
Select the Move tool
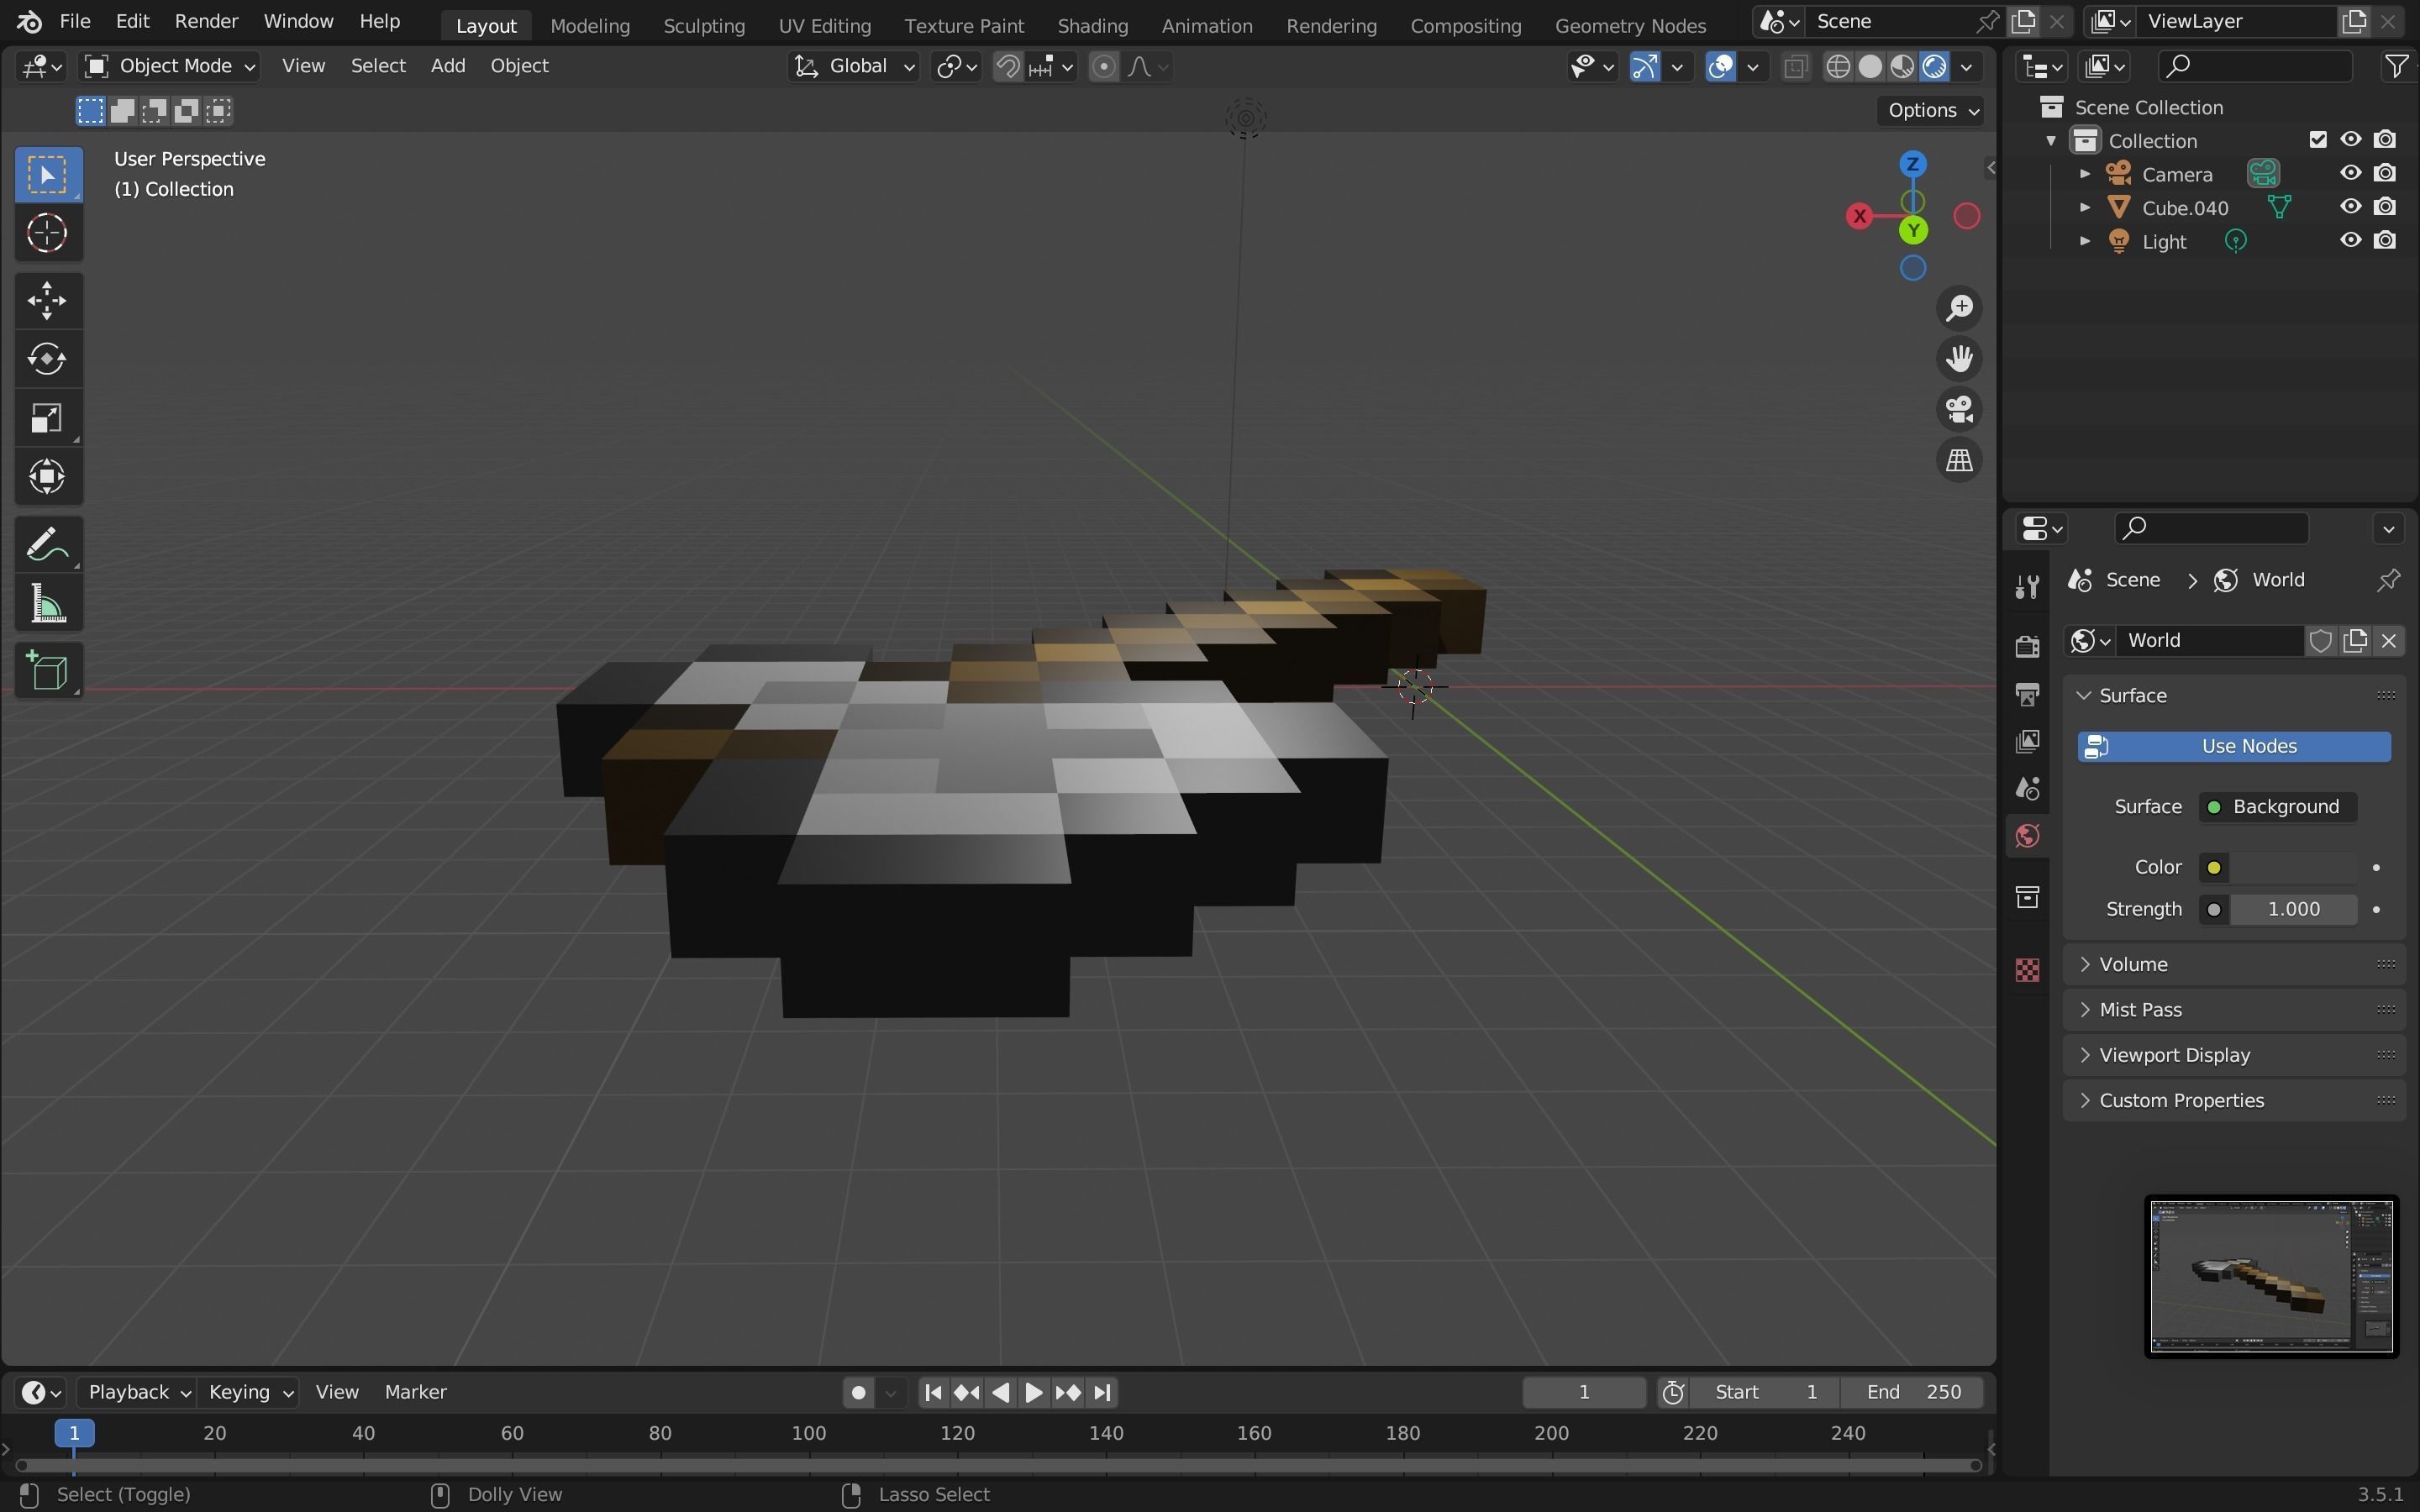click(x=47, y=300)
